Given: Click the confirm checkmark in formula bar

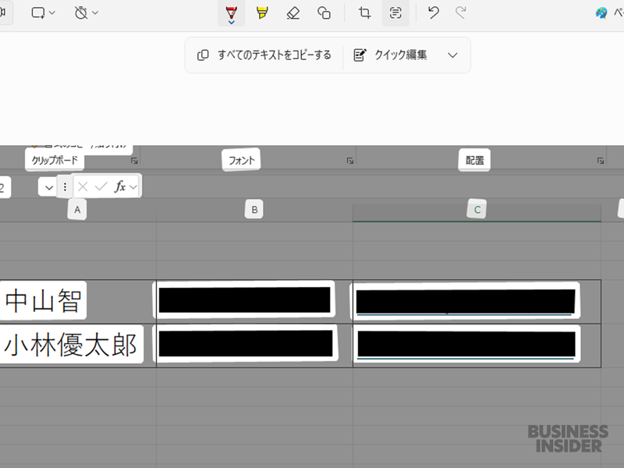Looking at the screenshot, I should click(x=101, y=186).
